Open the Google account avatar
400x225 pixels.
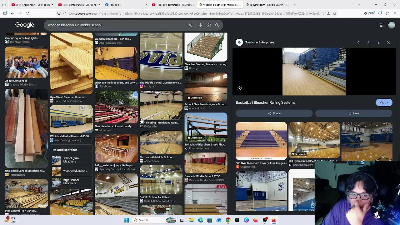click(x=392, y=25)
